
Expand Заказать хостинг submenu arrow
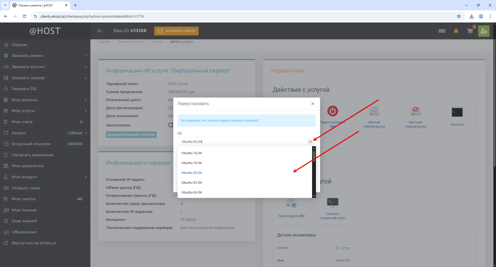click(x=86, y=67)
